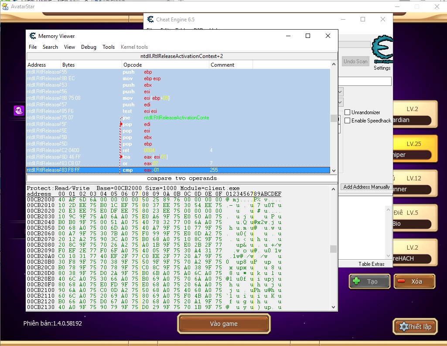This screenshot has height=346, width=447.
Task: Click the Cheat Engine 6.5 title bar icon
Action: pos(150,20)
